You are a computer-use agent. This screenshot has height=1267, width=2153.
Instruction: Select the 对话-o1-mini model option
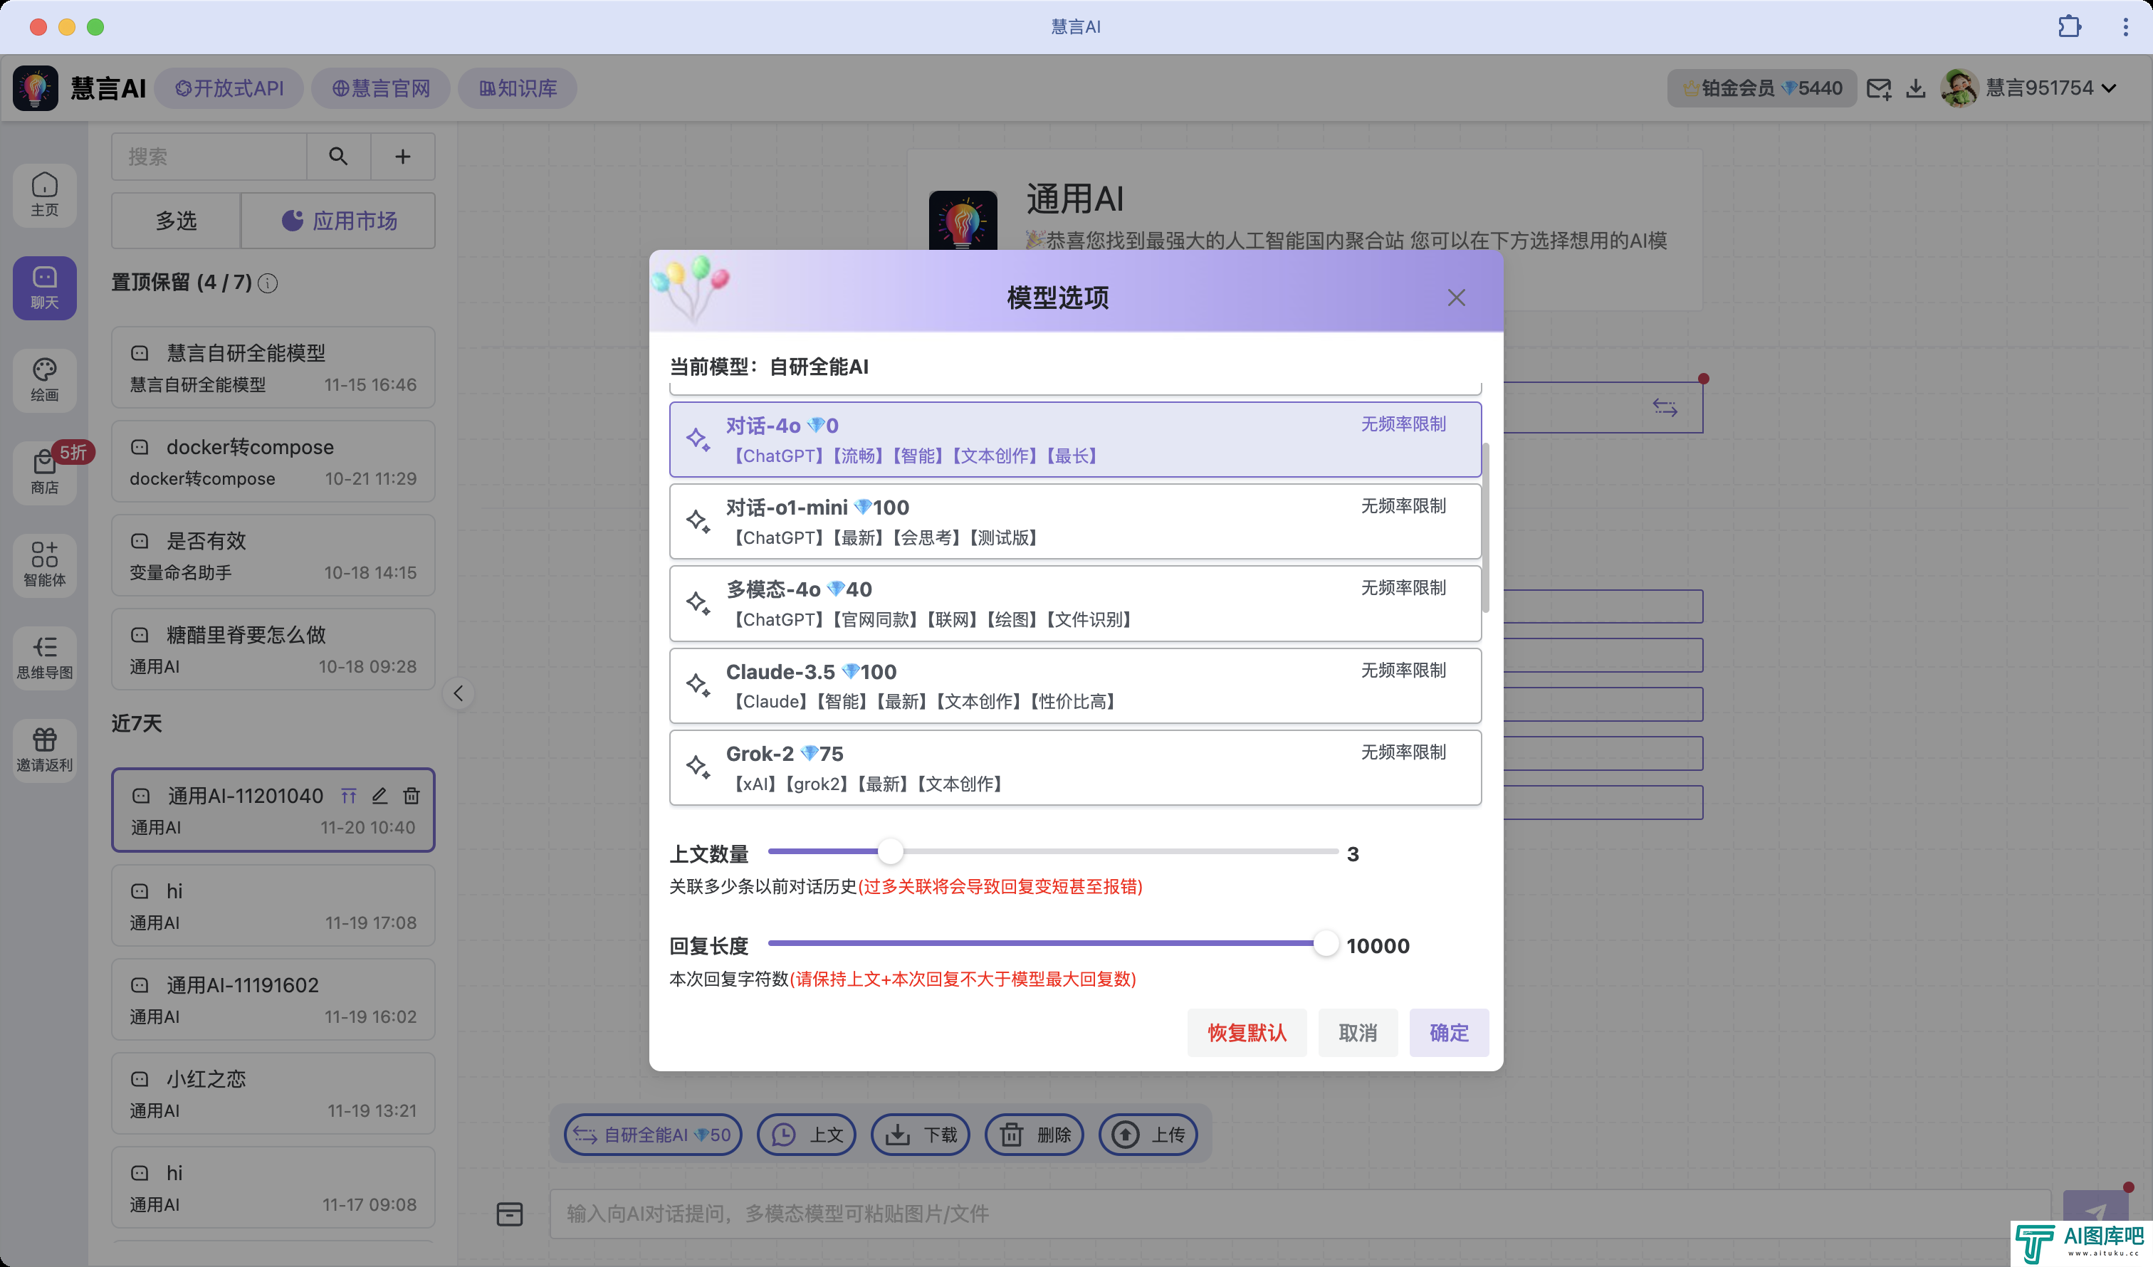1075,521
